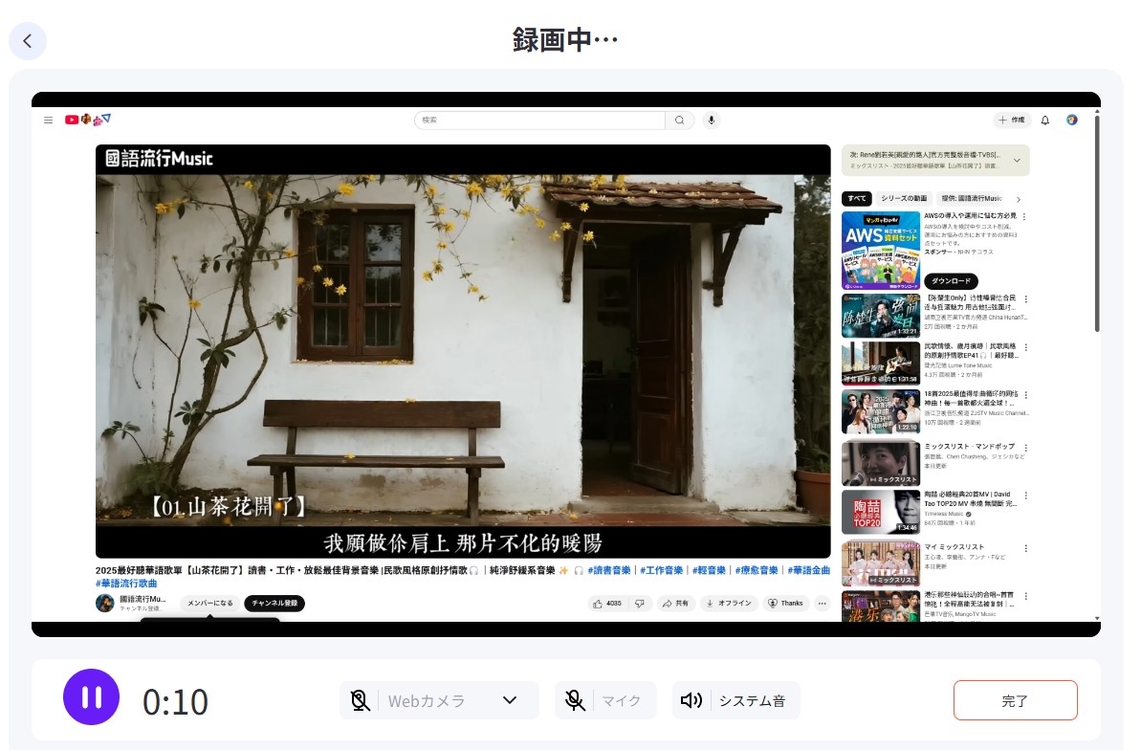Screen dimensions: 1141x750
Task: Select the シリーズの動画 filter chip
Action: [x=904, y=198]
